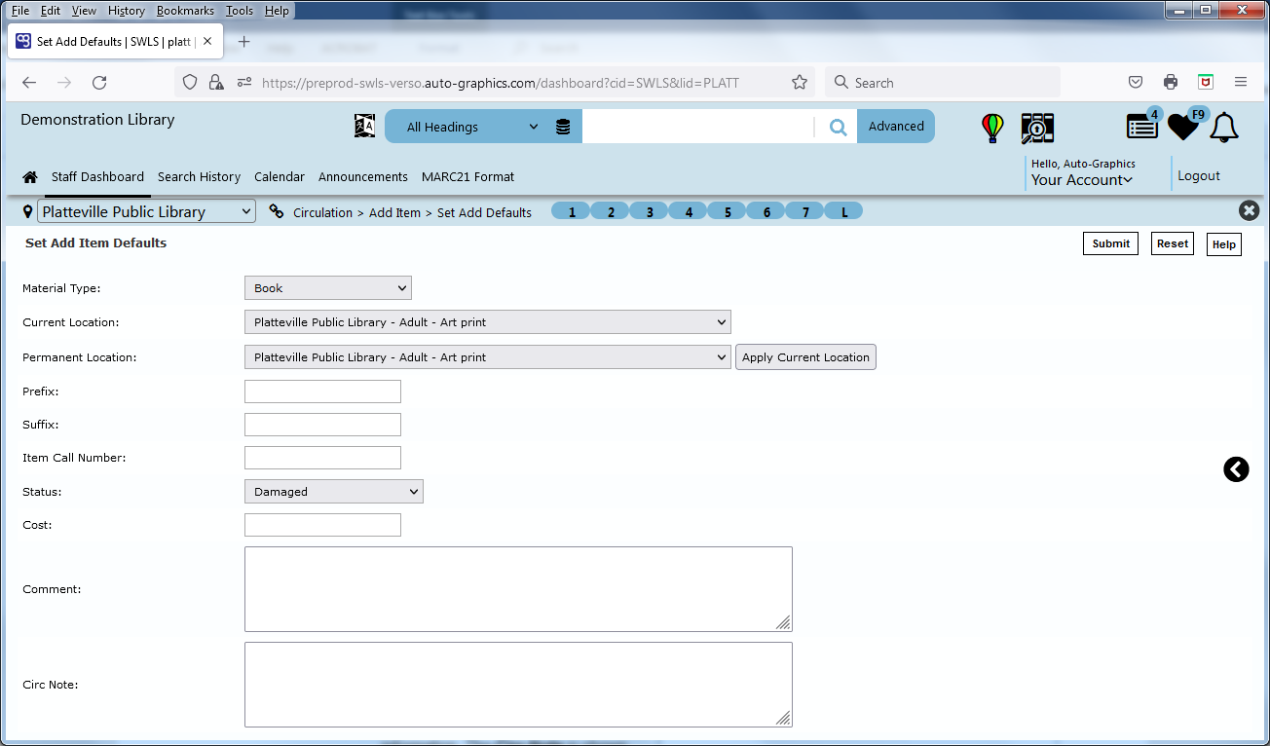Close the Set Add Defaults tab

point(207,42)
